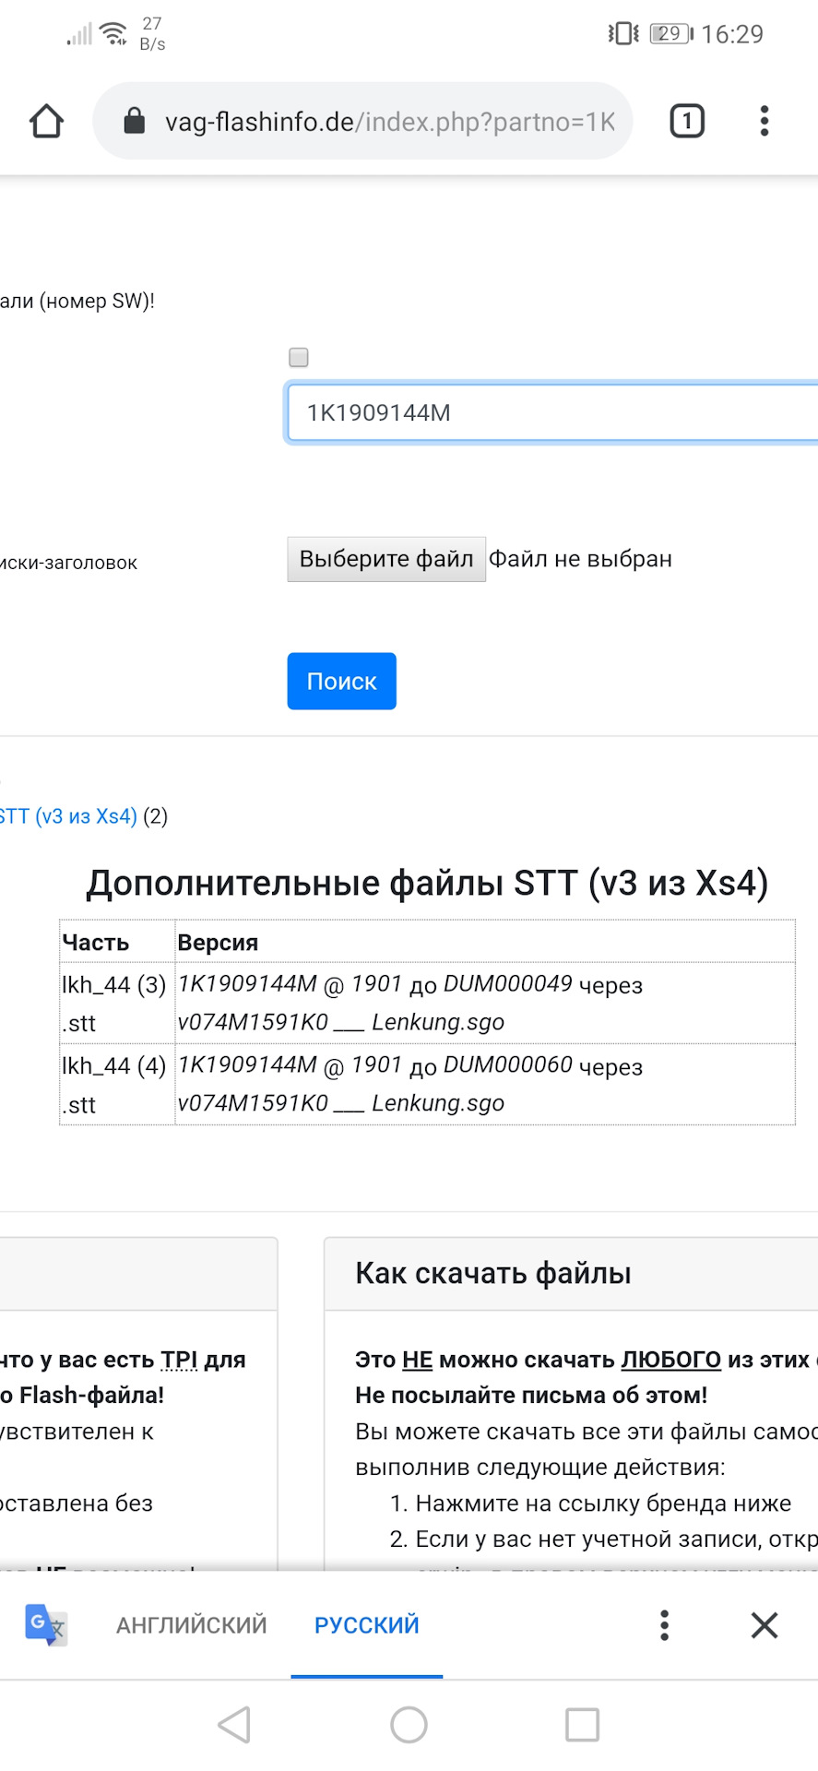Click the blue Поиск button
The width and height of the screenshot is (818, 1771).
[341, 681]
